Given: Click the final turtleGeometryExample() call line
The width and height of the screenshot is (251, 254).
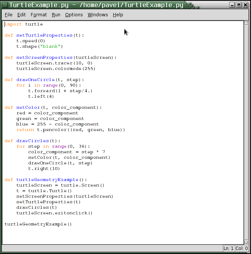Looking at the screenshot, I should point(38,224).
